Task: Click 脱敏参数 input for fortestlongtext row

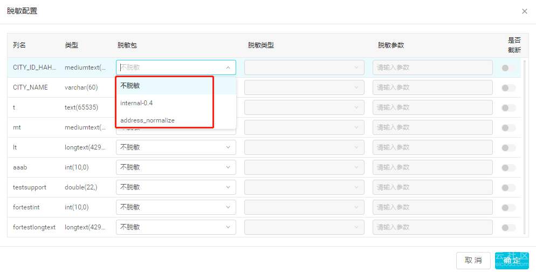Action: (x=432, y=227)
